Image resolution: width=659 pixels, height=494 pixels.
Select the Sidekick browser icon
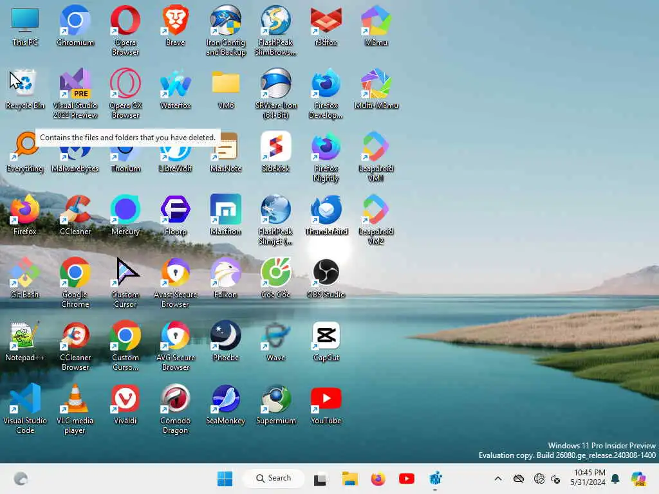(275, 152)
